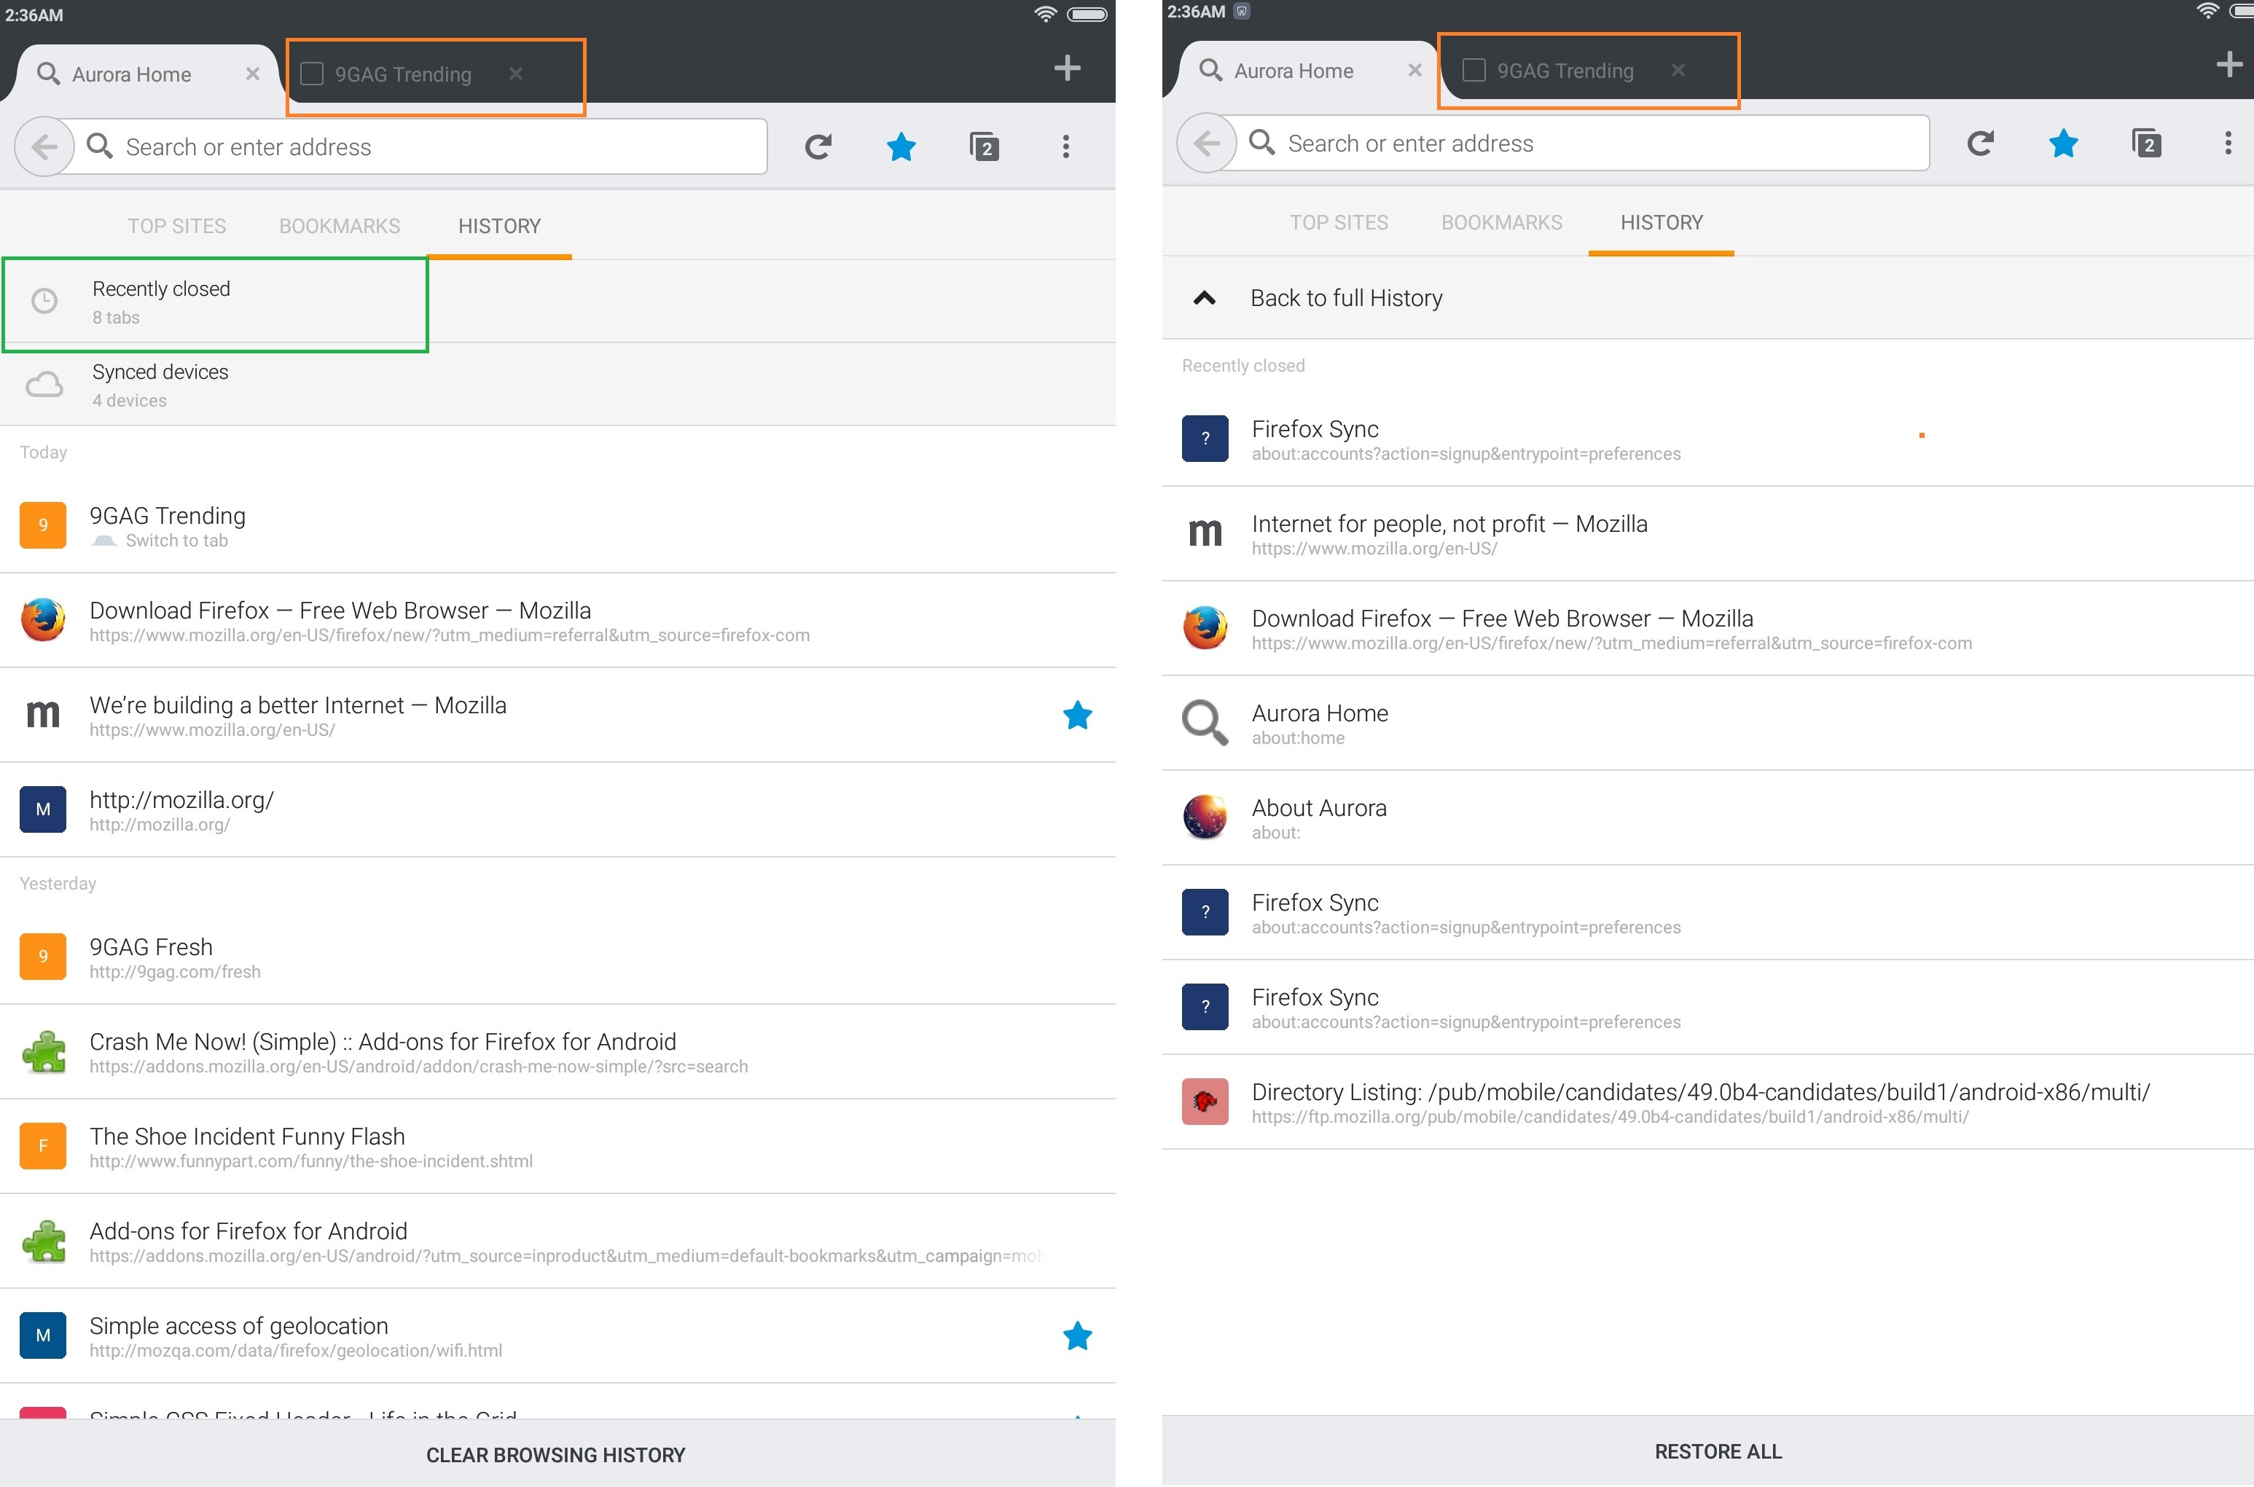Open 9GAG Trending history entry
Viewport: 2254px width, 1487px height.
pyautogui.click(x=557, y=525)
